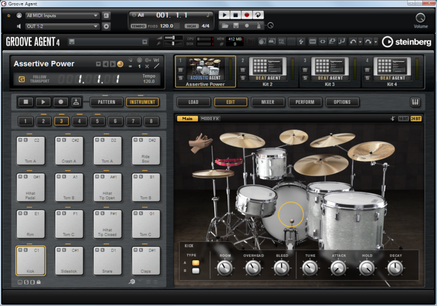Screen dimensions: 437x306
Task: Click pad section Stop button
Action: 26,102
